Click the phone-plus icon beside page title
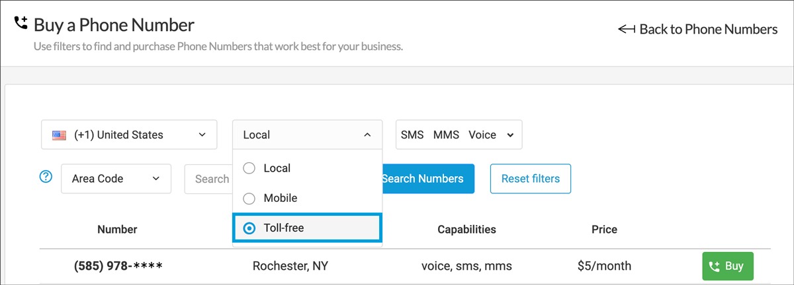Image resolution: width=794 pixels, height=285 pixels. click(x=21, y=24)
